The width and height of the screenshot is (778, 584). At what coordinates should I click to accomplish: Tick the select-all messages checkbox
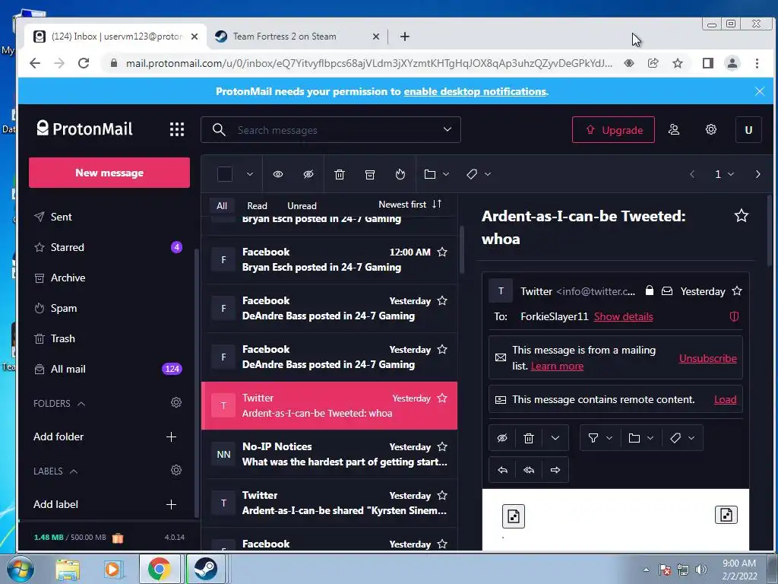(x=225, y=174)
